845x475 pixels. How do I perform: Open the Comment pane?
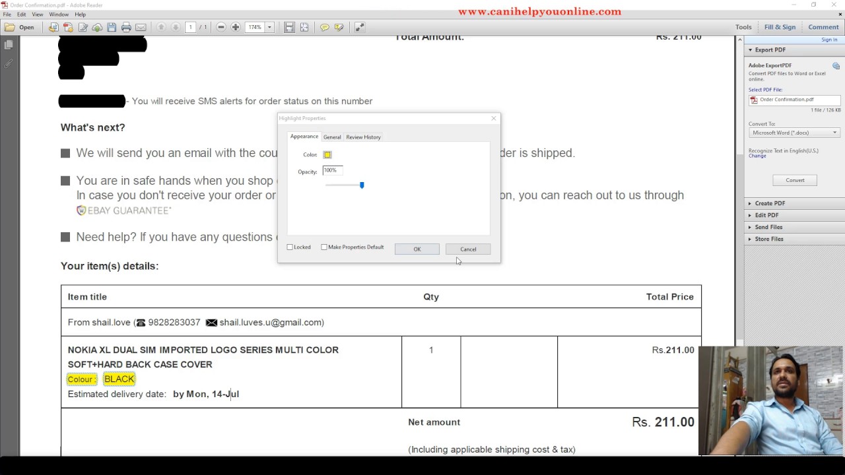[x=823, y=27]
